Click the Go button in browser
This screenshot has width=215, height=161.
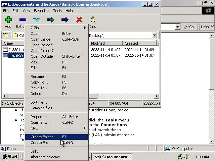tap(189, 27)
